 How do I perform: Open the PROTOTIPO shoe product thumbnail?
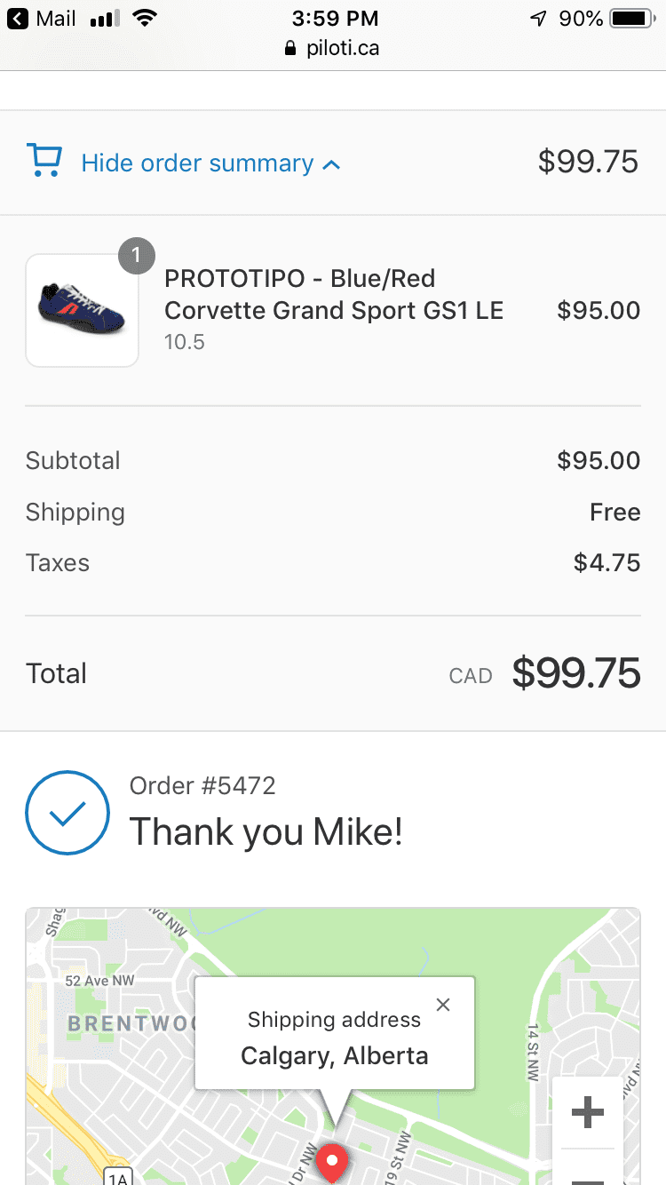pos(83,311)
